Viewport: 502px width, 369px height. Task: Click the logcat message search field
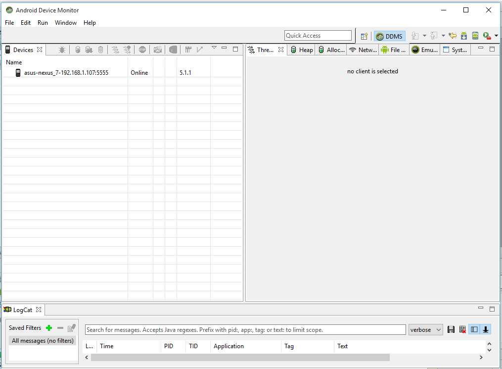(245, 330)
